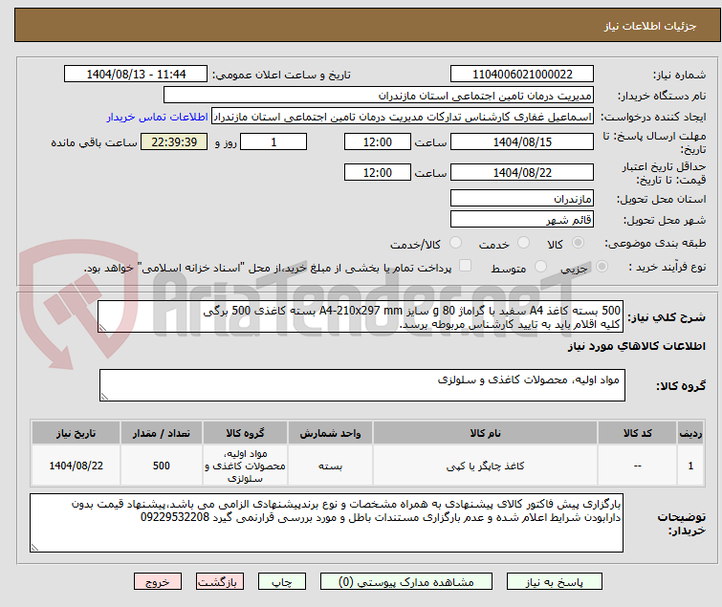This screenshot has height=607, width=722.
Task: Select the متوسط purchase type radio
Action: (540, 267)
